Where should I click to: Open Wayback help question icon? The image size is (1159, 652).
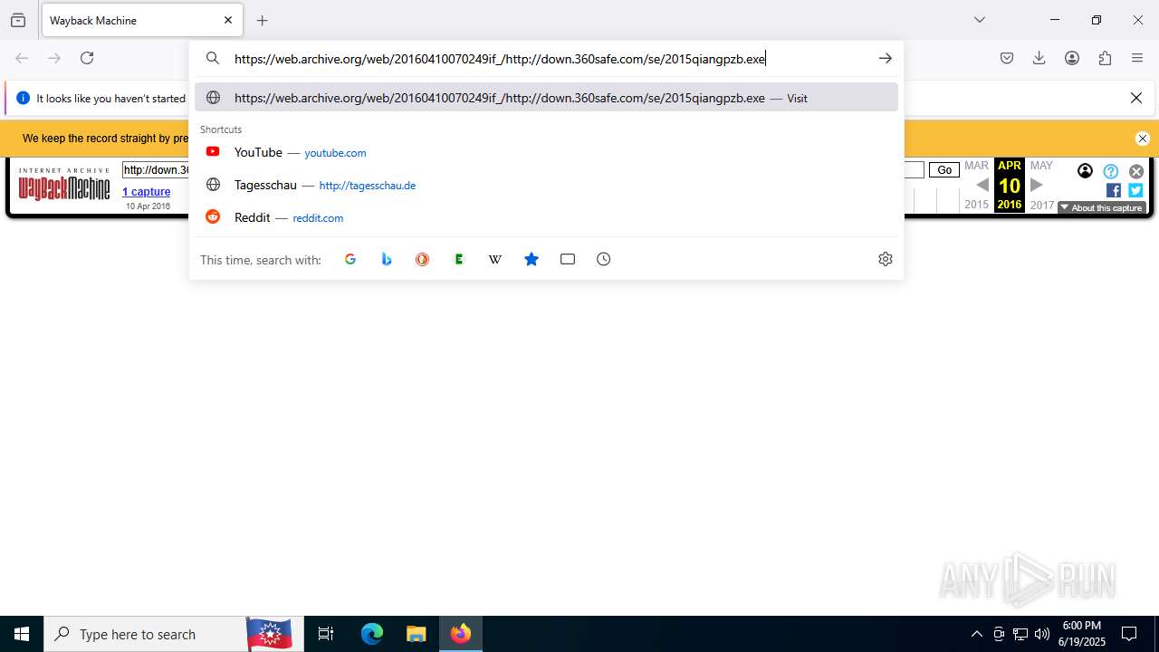[1111, 171]
